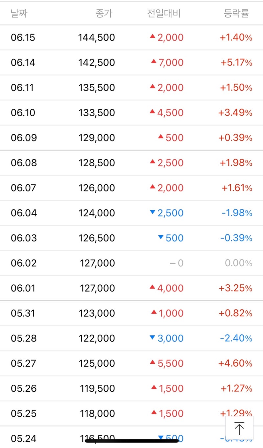263x448 pixels.
Task: Select the 05.25 date cell
Action: point(23,413)
